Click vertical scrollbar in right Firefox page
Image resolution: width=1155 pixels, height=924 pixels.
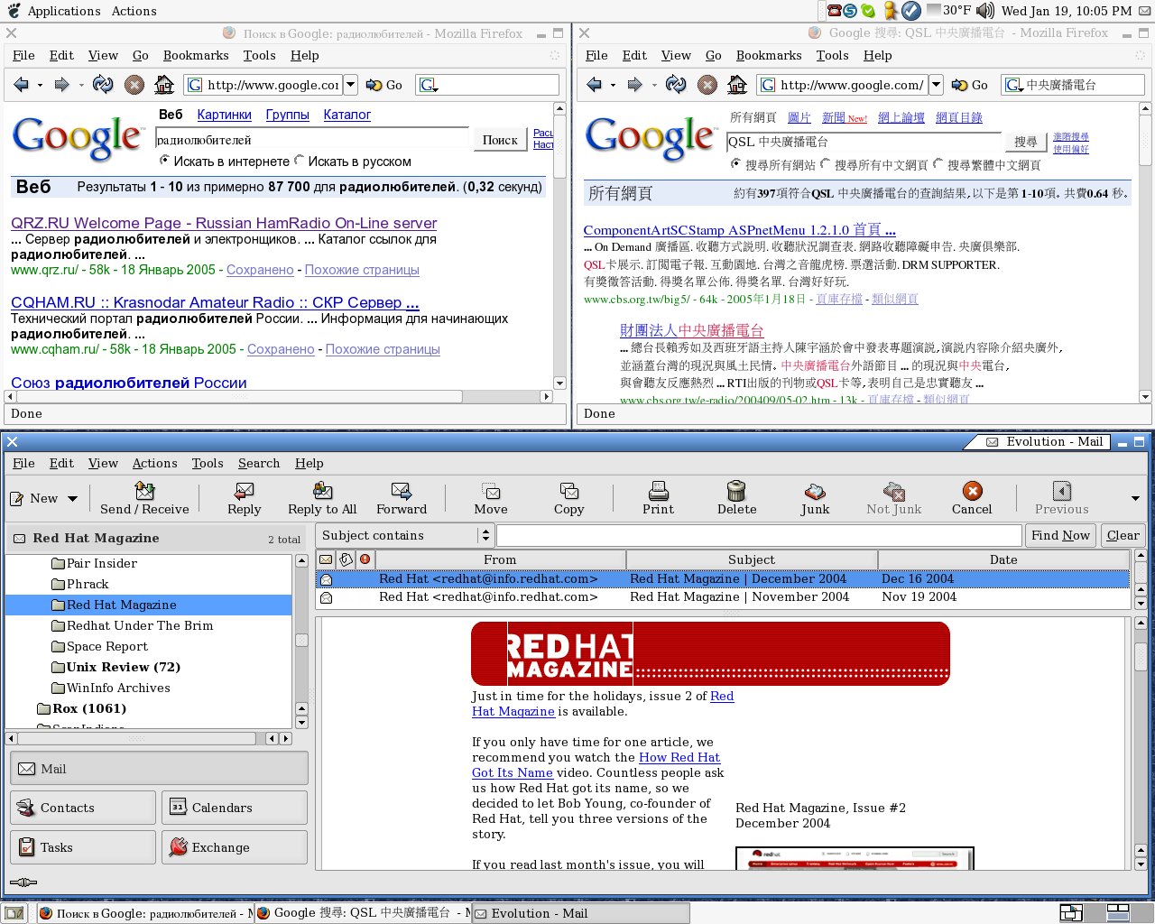1145,140
